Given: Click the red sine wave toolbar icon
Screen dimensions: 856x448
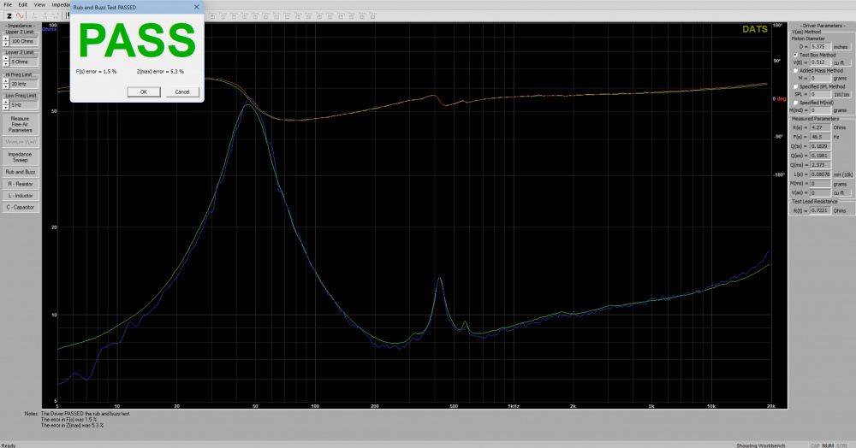Looking at the screenshot, I should point(21,15).
